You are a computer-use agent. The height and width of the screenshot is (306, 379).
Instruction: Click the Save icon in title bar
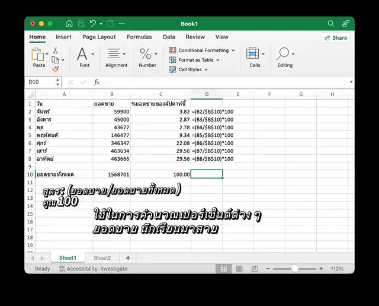coord(81,24)
